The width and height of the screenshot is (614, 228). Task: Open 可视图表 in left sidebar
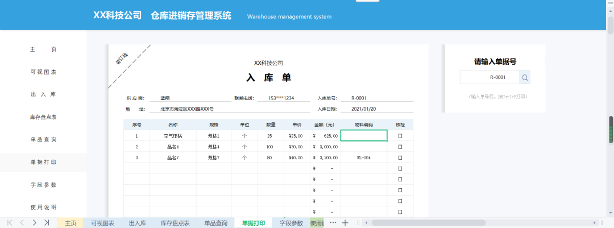43,72
